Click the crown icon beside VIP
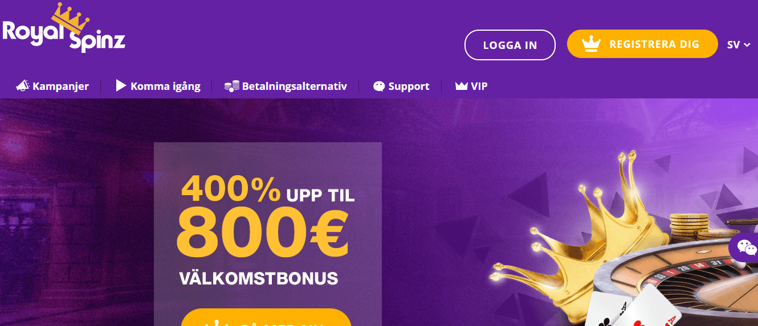Viewport: 758px width, 326px height. click(x=462, y=86)
